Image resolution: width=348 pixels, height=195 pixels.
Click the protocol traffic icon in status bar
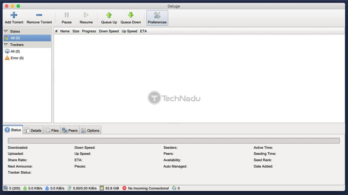[x=69, y=188]
